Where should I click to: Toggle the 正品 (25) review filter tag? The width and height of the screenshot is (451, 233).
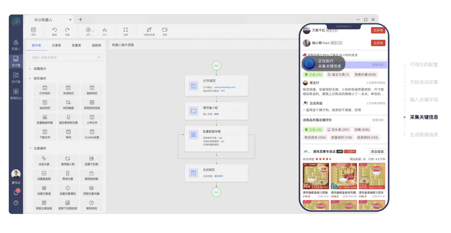click(313, 74)
